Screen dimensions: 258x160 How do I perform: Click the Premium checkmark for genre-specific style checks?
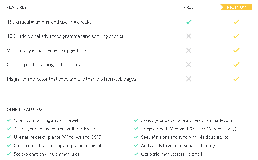coord(236,64)
